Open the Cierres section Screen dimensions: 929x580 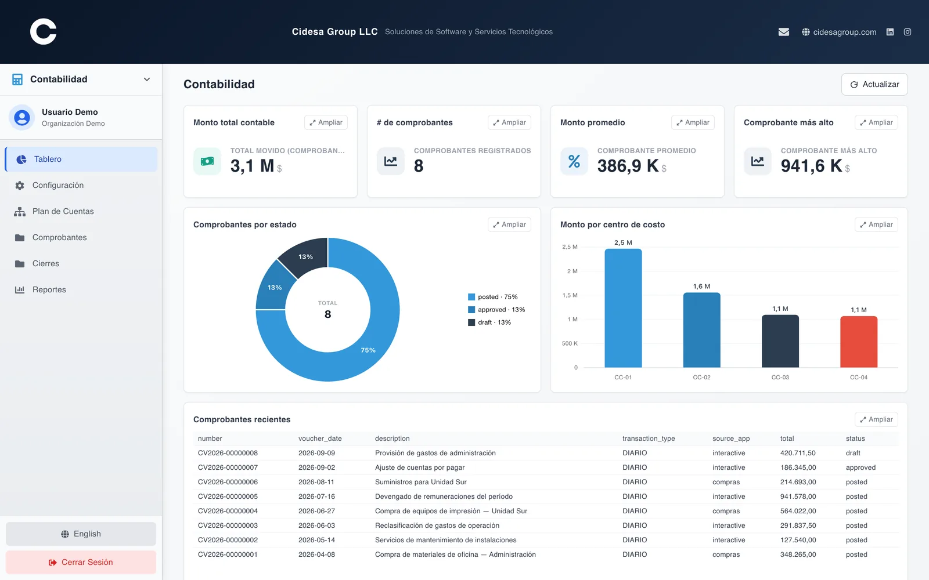coord(81,264)
